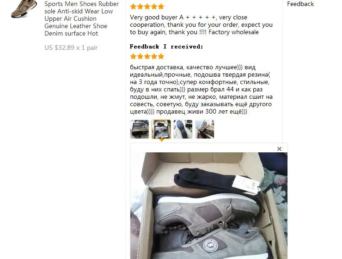View the third review photo showing the shoe sole
The image size is (342, 259).
click(183, 129)
